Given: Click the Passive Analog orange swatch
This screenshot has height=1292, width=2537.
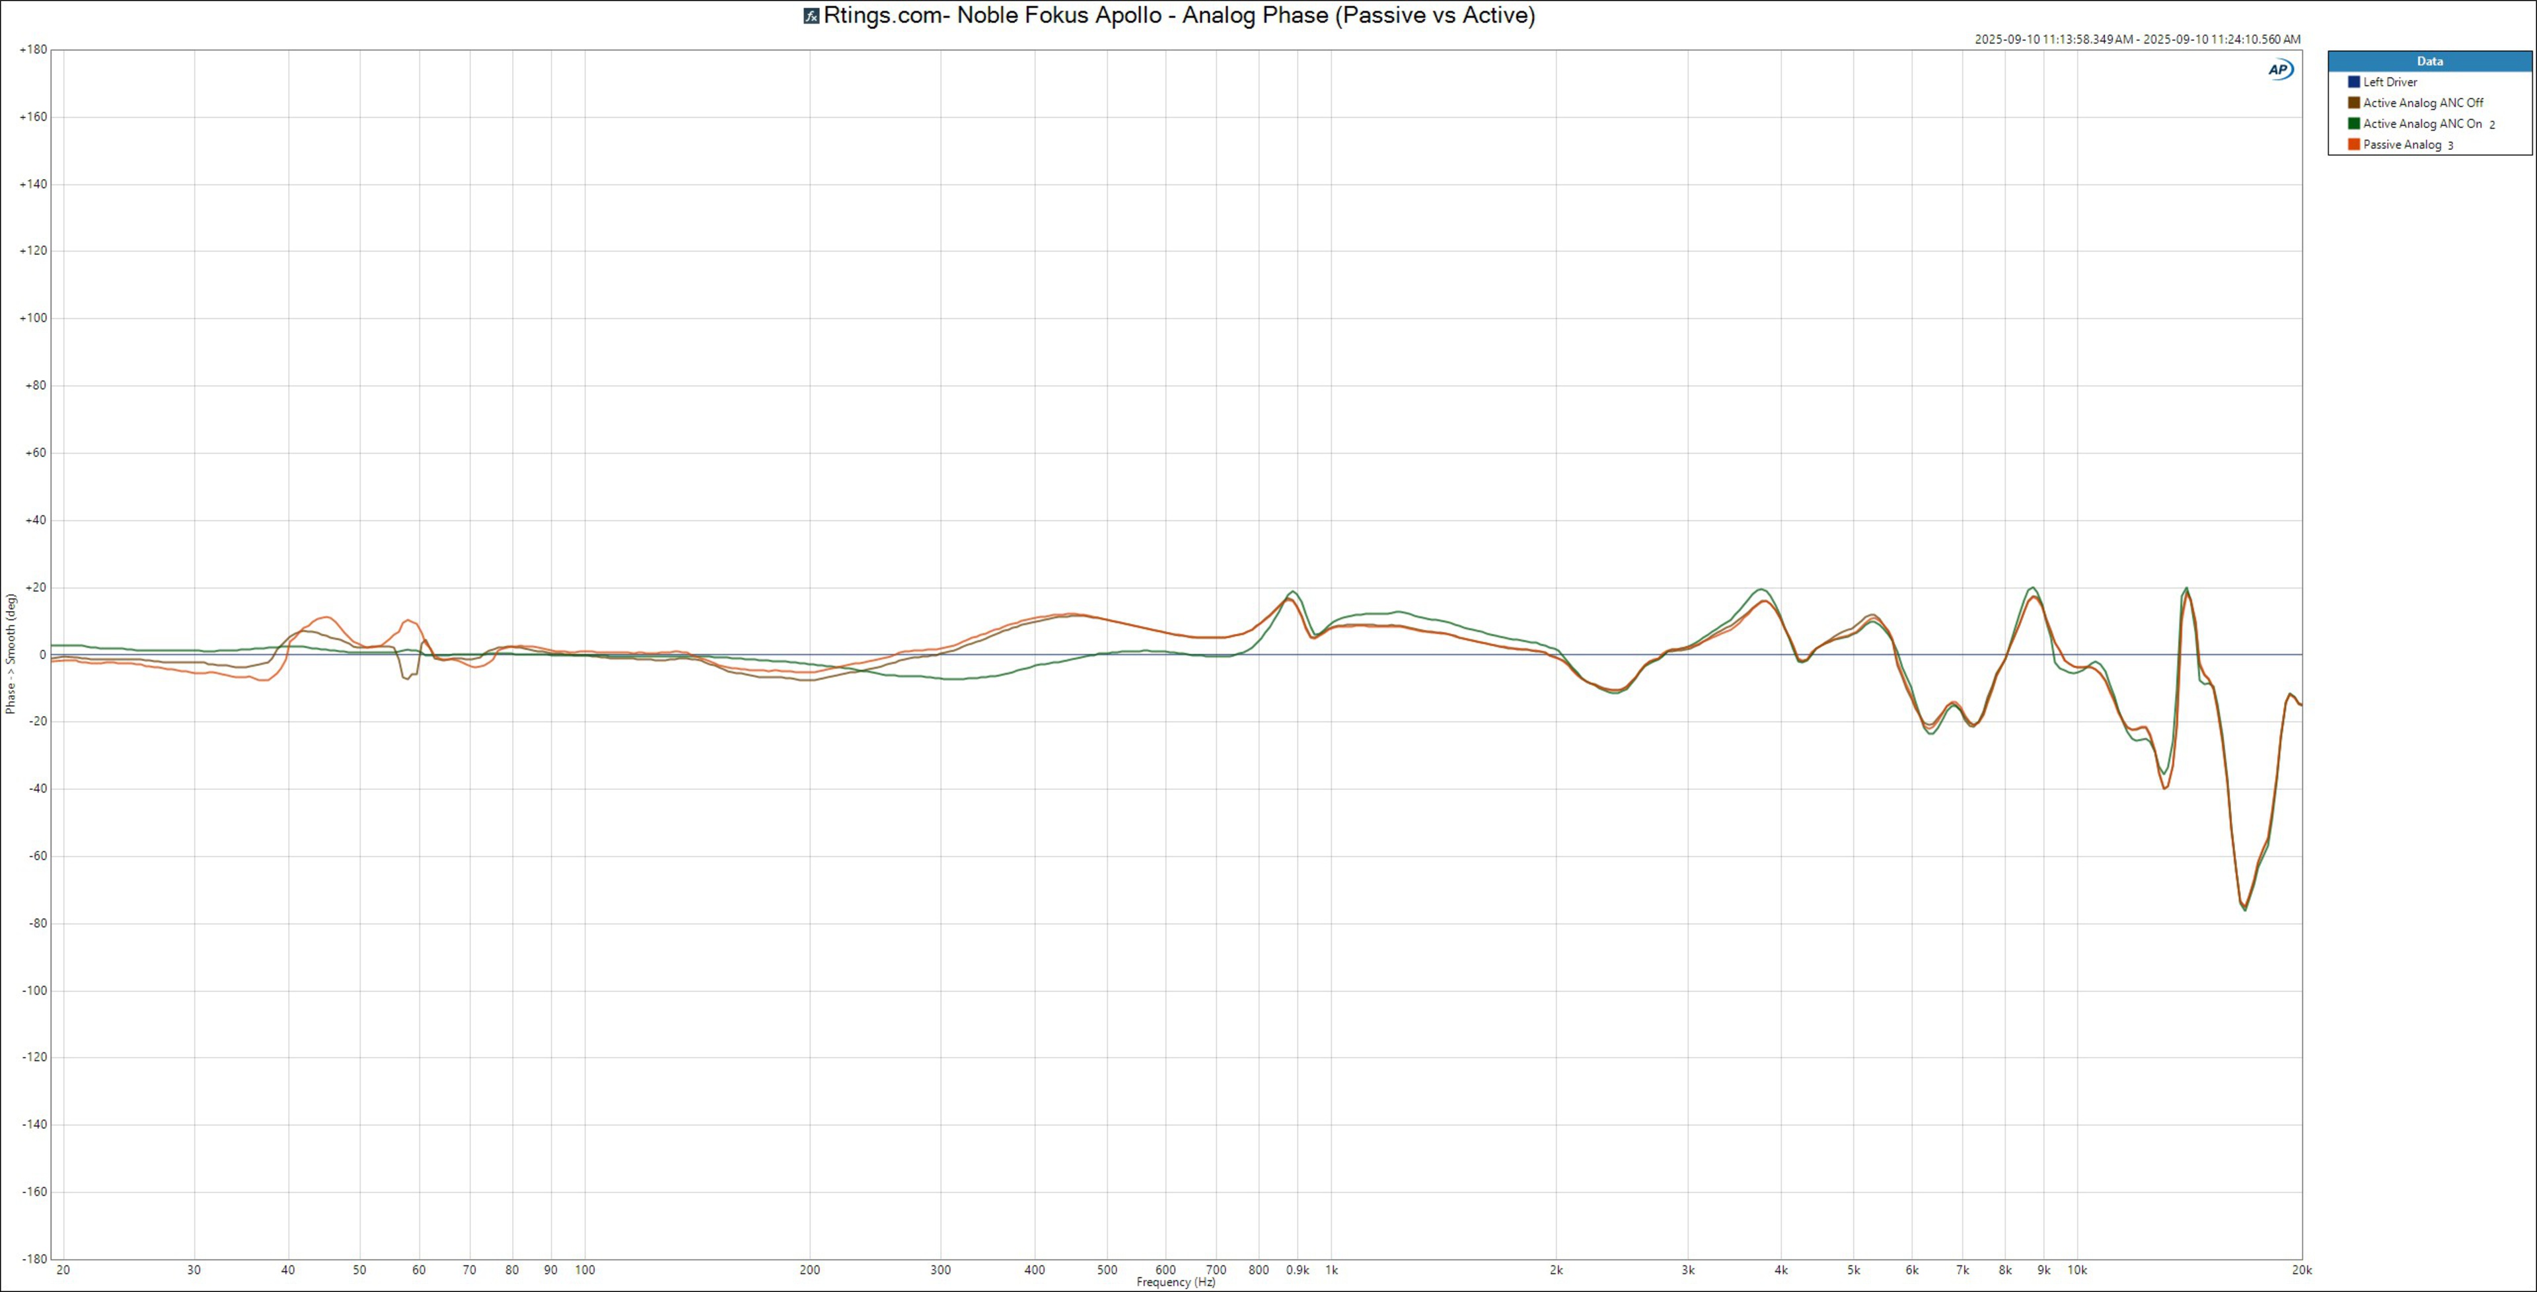Looking at the screenshot, I should pyautogui.click(x=2354, y=145).
